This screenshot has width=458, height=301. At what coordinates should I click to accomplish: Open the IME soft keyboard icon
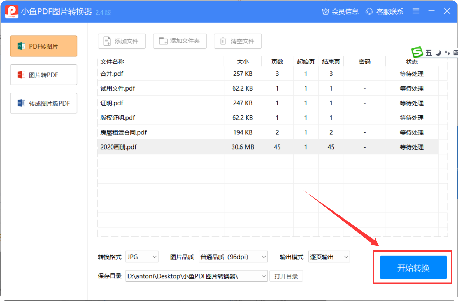pyautogui.click(x=455, y=53)
